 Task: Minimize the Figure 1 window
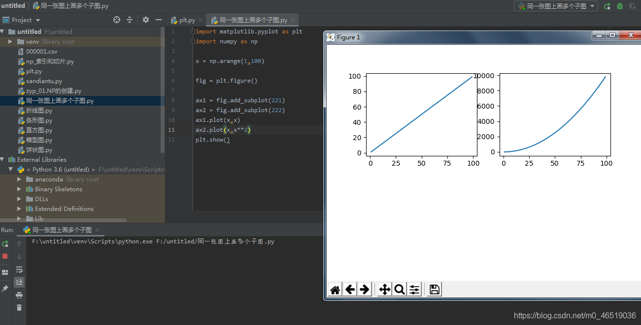599,35
